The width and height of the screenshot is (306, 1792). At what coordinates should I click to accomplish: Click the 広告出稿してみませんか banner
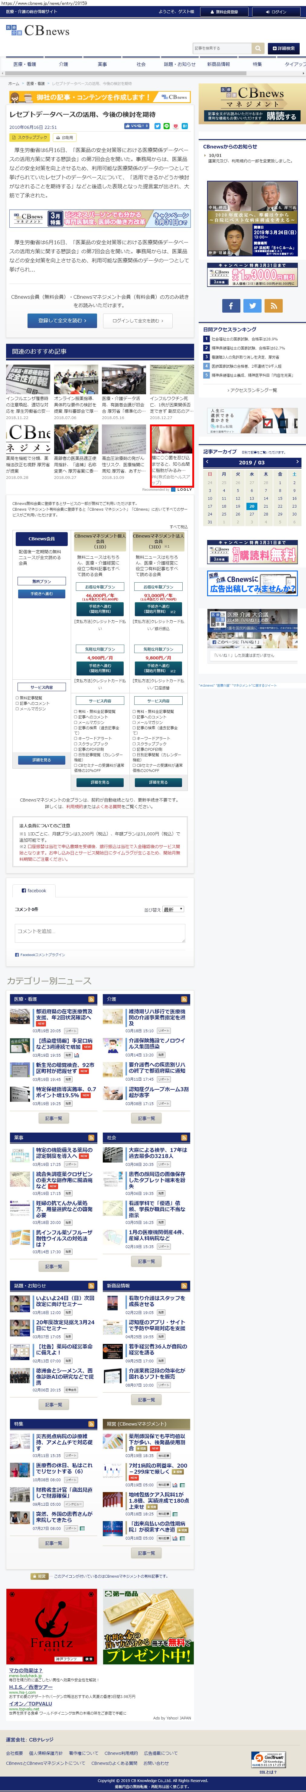point(252,584)
